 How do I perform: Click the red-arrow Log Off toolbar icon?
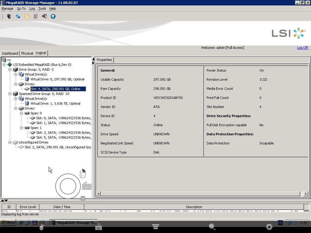click(44, 16)
